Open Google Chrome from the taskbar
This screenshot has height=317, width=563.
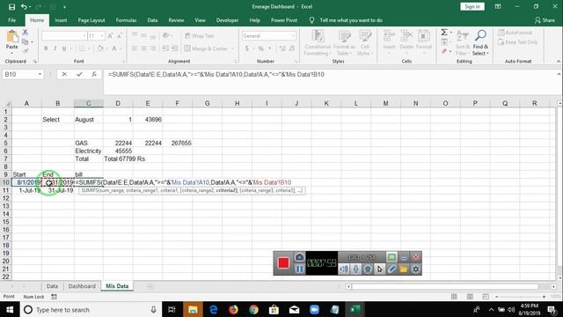tap(253, 309)
